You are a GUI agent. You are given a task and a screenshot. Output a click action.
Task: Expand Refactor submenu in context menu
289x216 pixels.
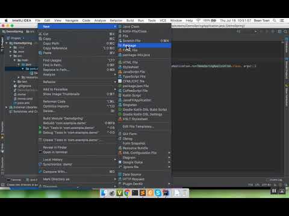click(x=115, y=82)
